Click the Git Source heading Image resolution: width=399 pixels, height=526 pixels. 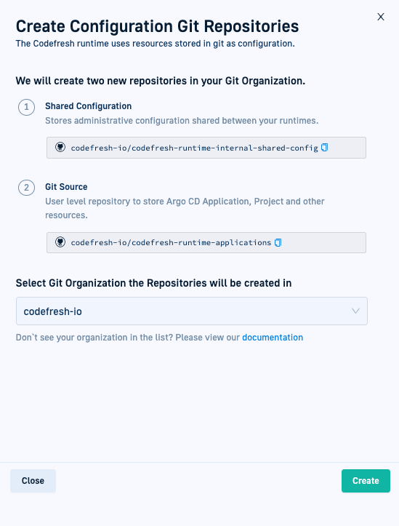click(x=66, y=186)
